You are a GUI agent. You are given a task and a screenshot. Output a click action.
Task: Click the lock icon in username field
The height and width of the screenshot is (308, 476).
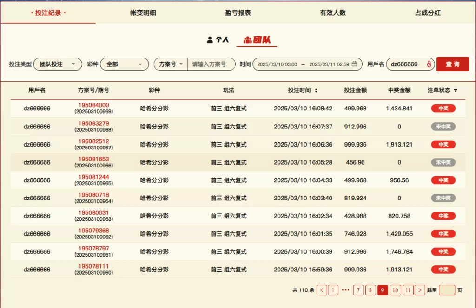coord(429,64)
